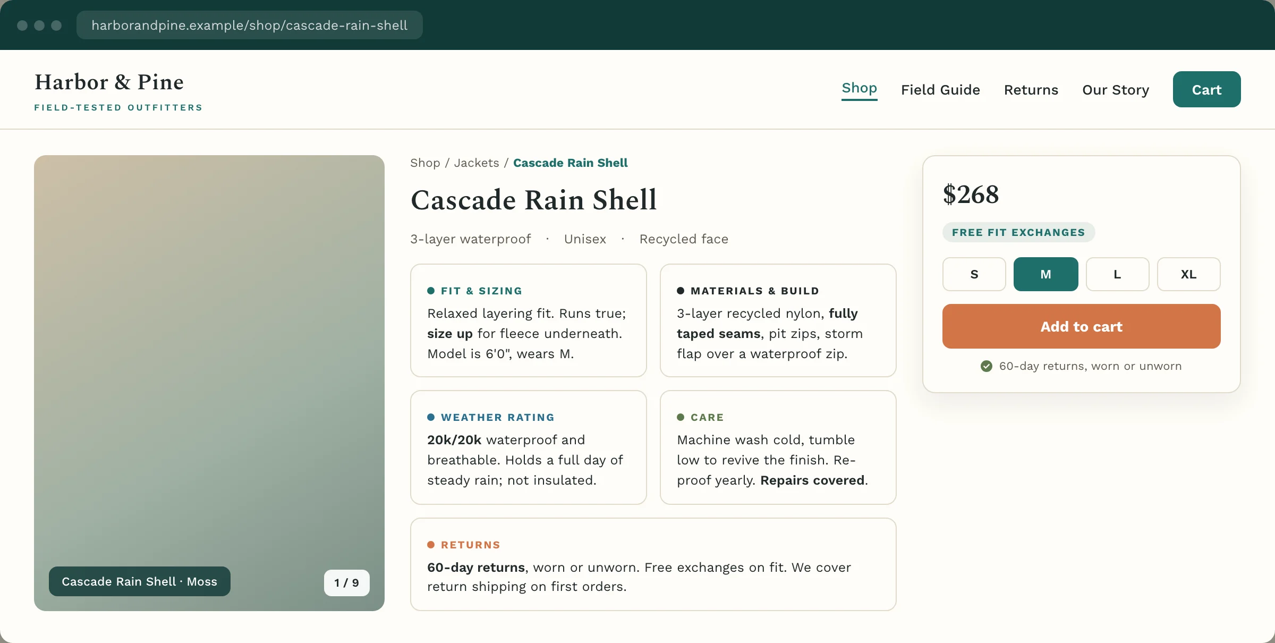The width and height of the screenshot is (1275, 643).
Task: Pick size XL
Action: coord(1188,274)
